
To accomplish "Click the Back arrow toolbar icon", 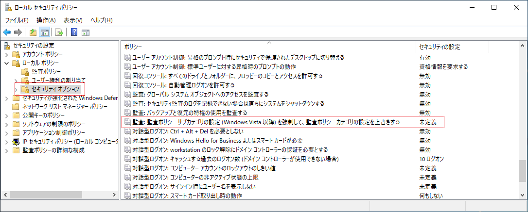I will click(7, 32).
